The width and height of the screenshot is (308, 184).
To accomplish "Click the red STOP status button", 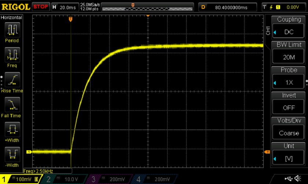I will (41, 7).
